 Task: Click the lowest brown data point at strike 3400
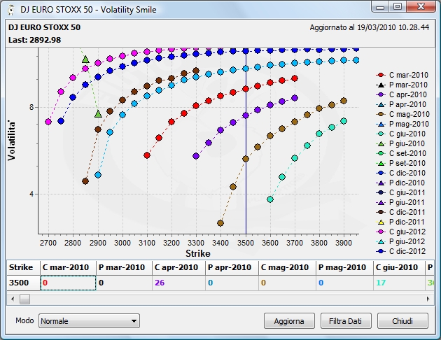(x=220, y=223)
